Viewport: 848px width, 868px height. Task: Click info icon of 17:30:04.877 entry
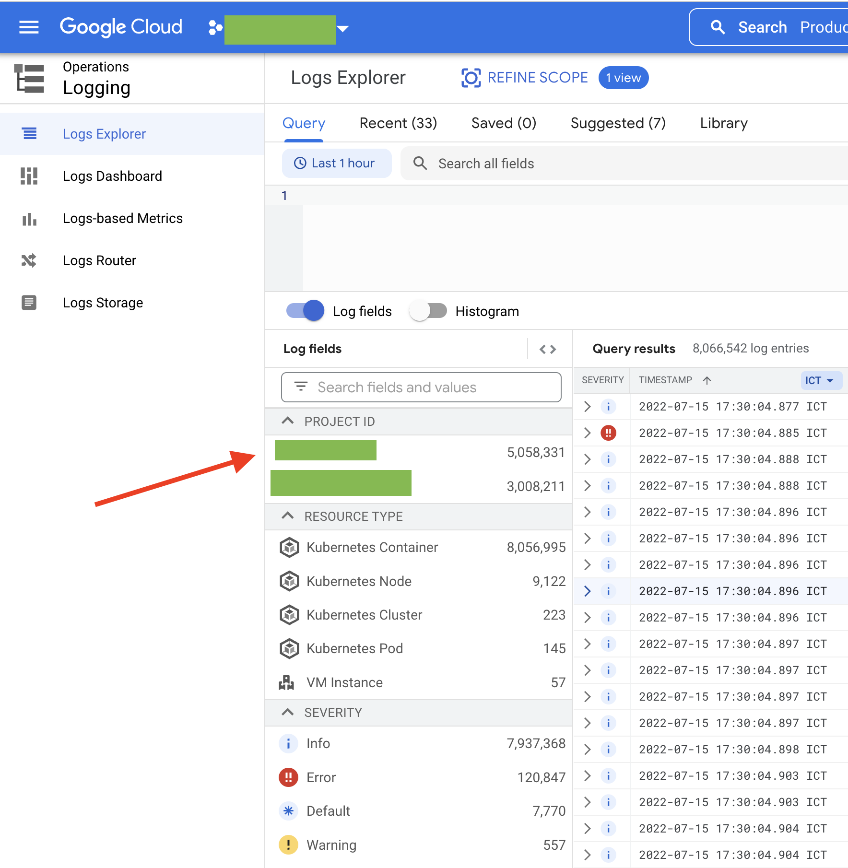pyautogui.click(x=608, y=407)
